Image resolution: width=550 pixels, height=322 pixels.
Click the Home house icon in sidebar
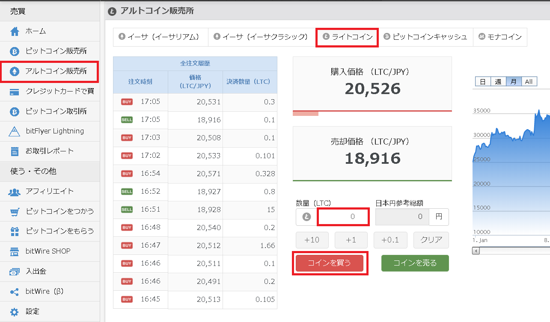(15, 31)
